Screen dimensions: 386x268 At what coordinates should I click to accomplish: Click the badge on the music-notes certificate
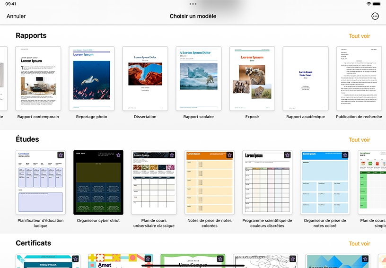(293, 259)
